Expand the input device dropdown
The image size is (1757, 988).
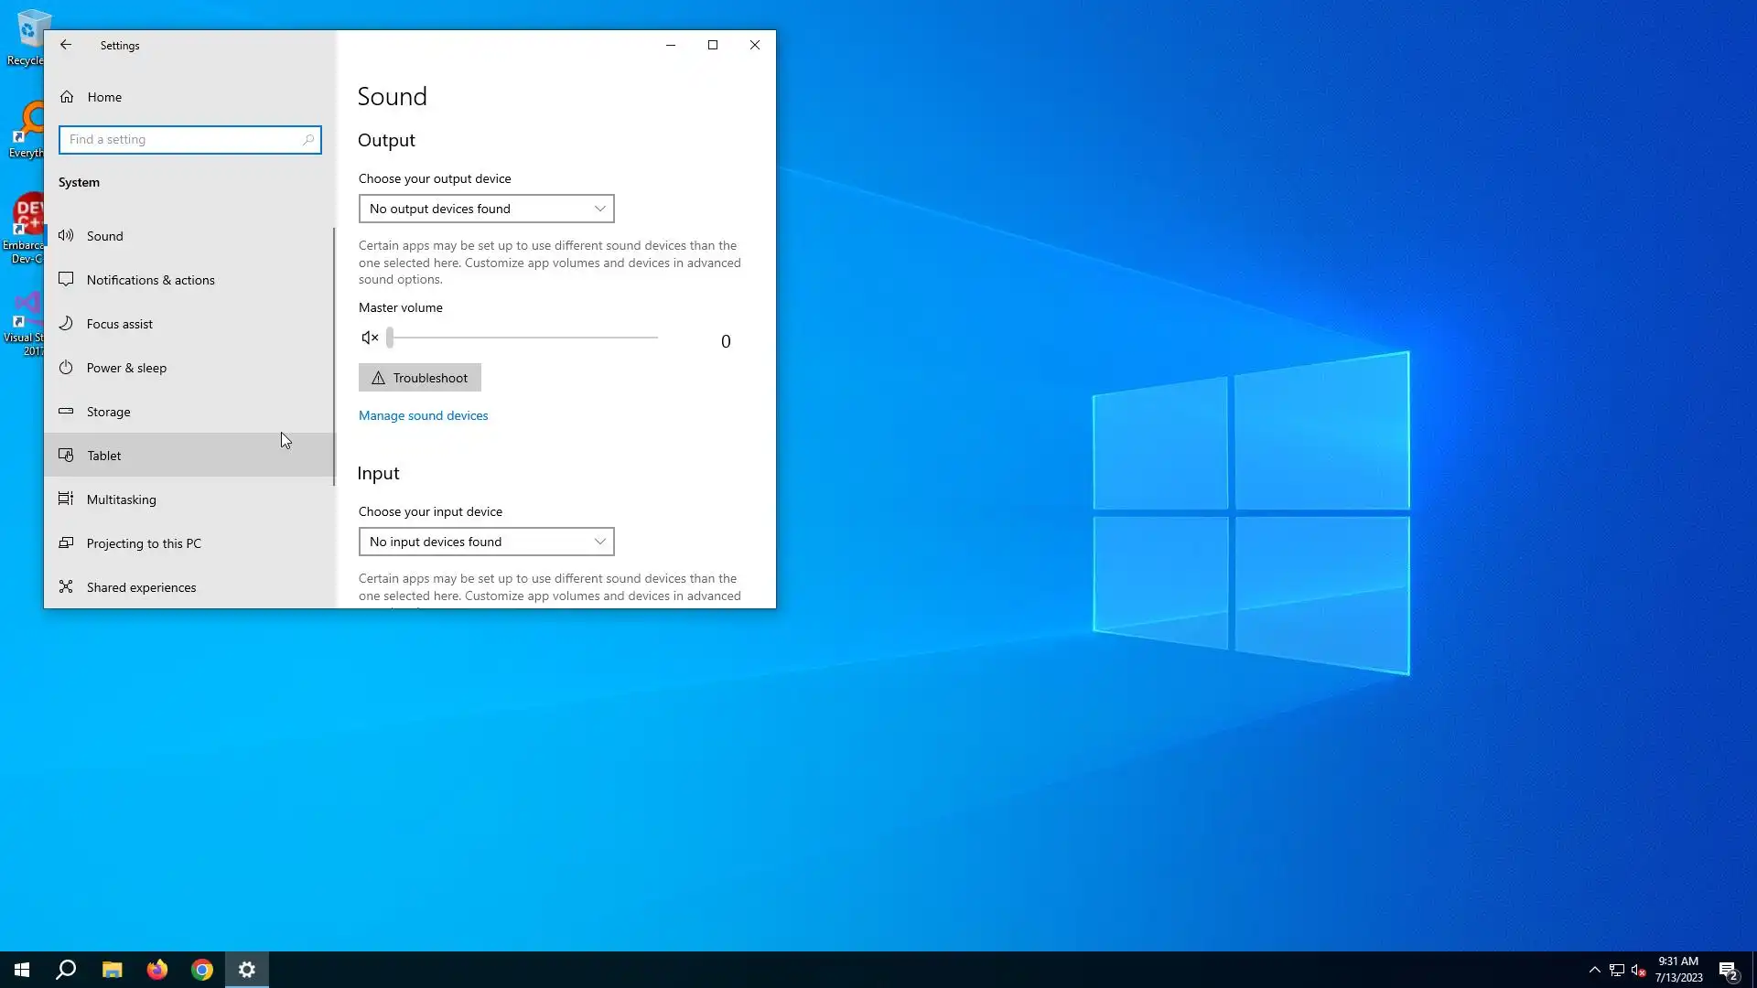[x=486, y=542]
